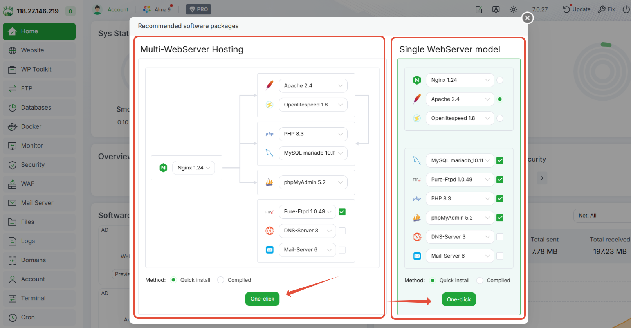Click the Mail Server envelope icon
This screenshot has width=631, height=328.
coord(13,203)
